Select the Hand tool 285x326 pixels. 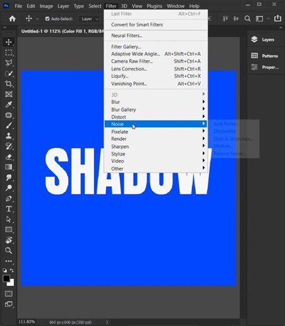tap(9, 240)
